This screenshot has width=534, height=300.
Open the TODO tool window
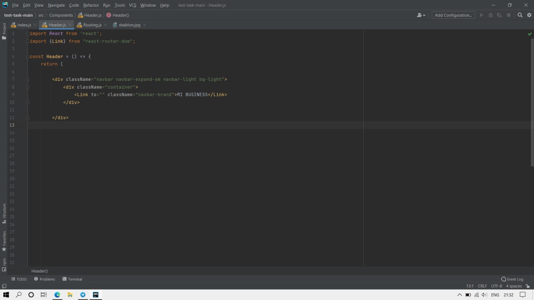[19, 279]
